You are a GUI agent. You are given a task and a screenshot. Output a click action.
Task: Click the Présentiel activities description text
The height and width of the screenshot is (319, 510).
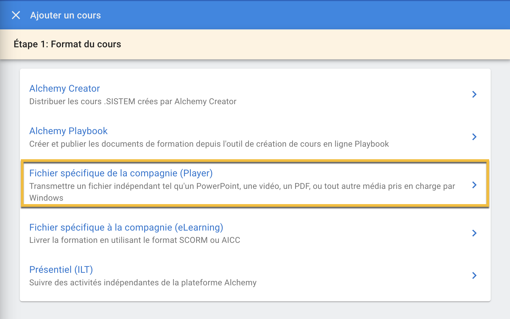(143, 282)
